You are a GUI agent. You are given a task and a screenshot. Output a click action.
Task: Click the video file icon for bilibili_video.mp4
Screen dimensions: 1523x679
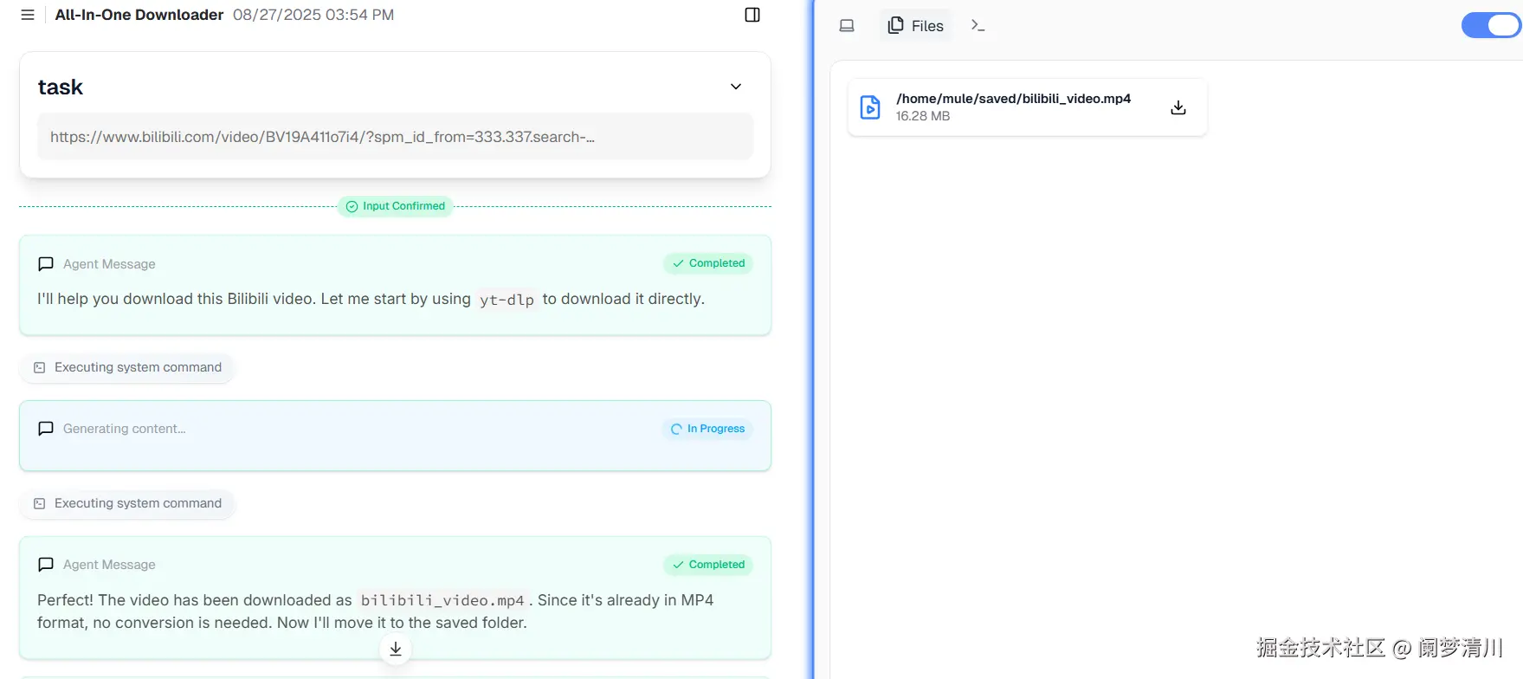870,107
